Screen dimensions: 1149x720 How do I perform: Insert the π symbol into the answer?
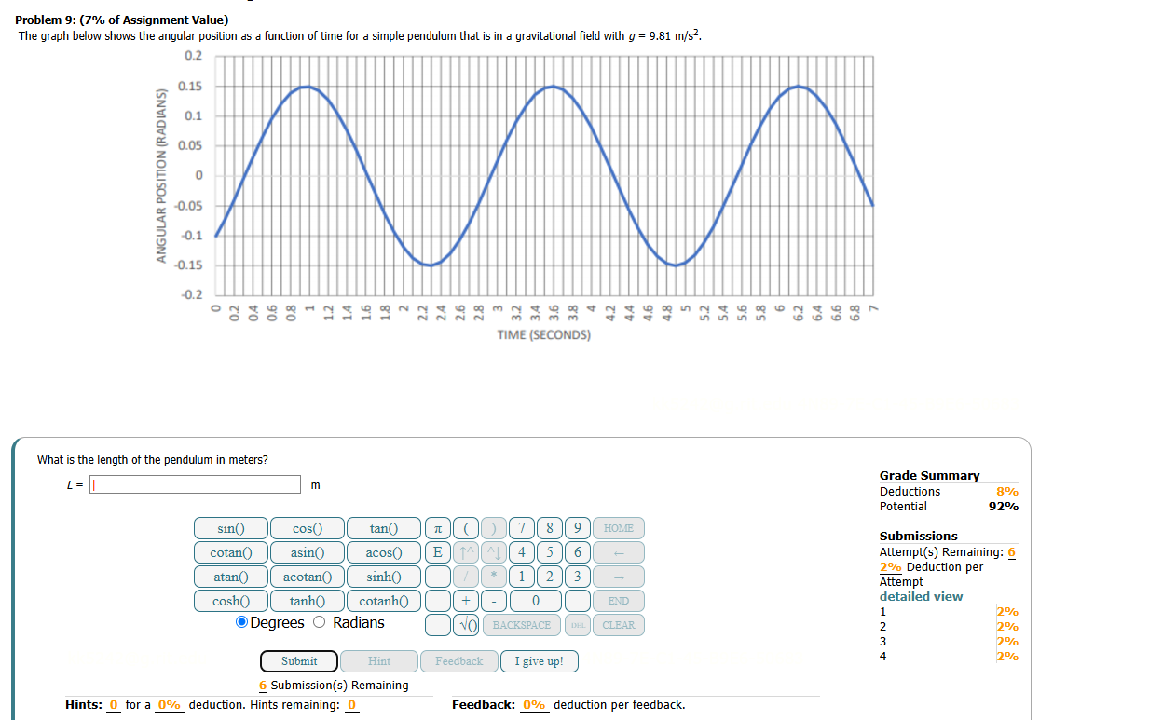point(437,528)
